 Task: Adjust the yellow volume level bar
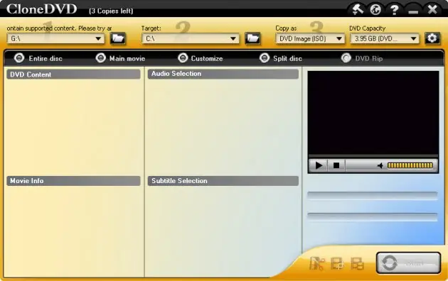[410, 165]
